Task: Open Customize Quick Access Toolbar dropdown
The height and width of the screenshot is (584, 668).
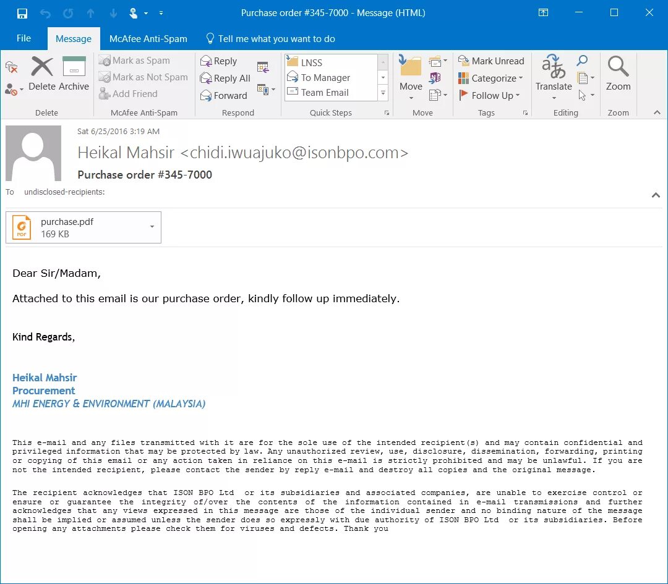Action: (x=161, y=13)
